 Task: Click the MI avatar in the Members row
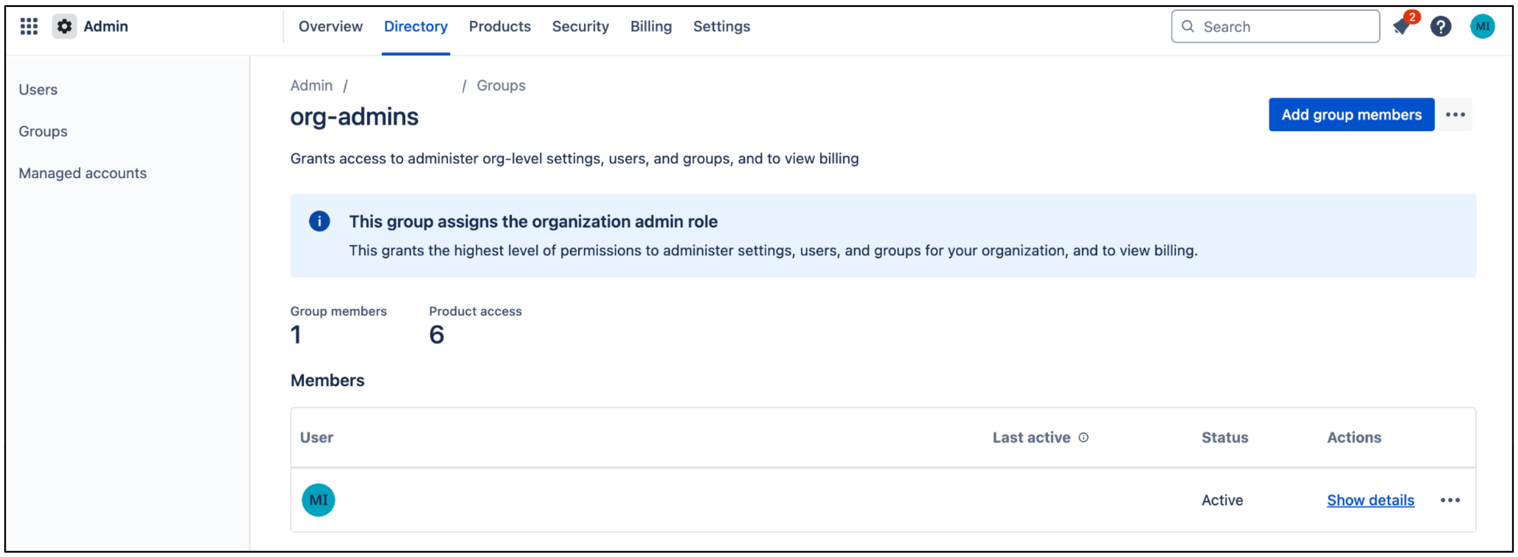(318, 499)
